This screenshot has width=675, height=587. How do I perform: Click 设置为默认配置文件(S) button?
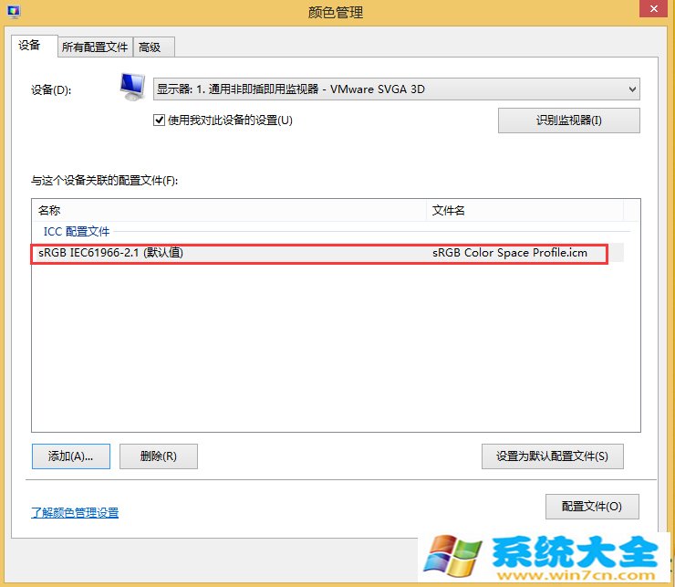[552, 456]
